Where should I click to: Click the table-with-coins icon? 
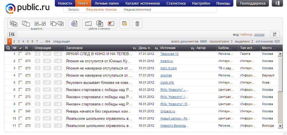125,24
